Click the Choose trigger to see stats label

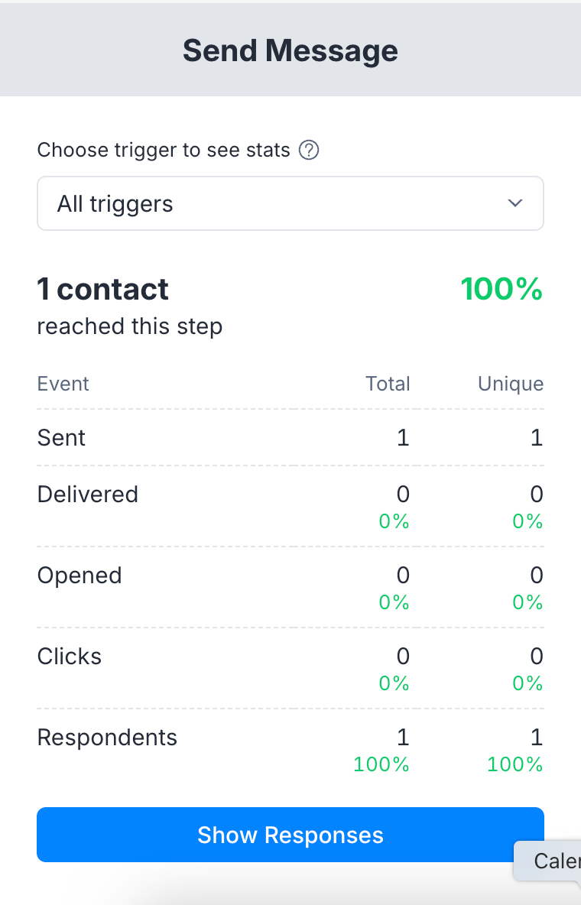(164, 150)
